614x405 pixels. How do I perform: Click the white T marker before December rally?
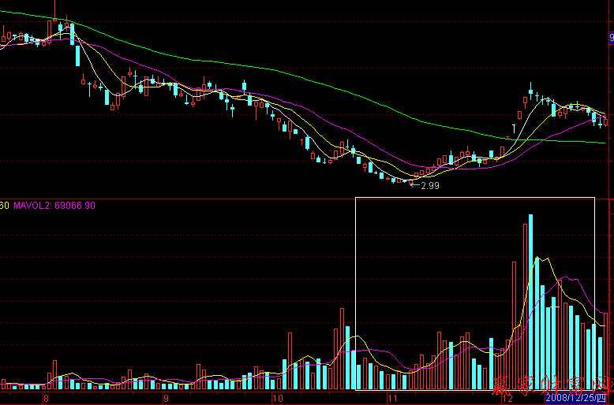515,127
